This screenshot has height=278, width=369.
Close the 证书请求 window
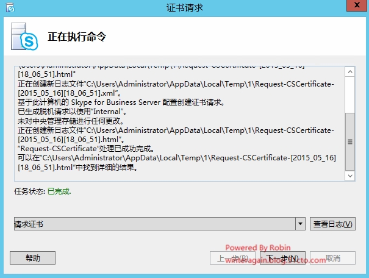click(357, 5)
